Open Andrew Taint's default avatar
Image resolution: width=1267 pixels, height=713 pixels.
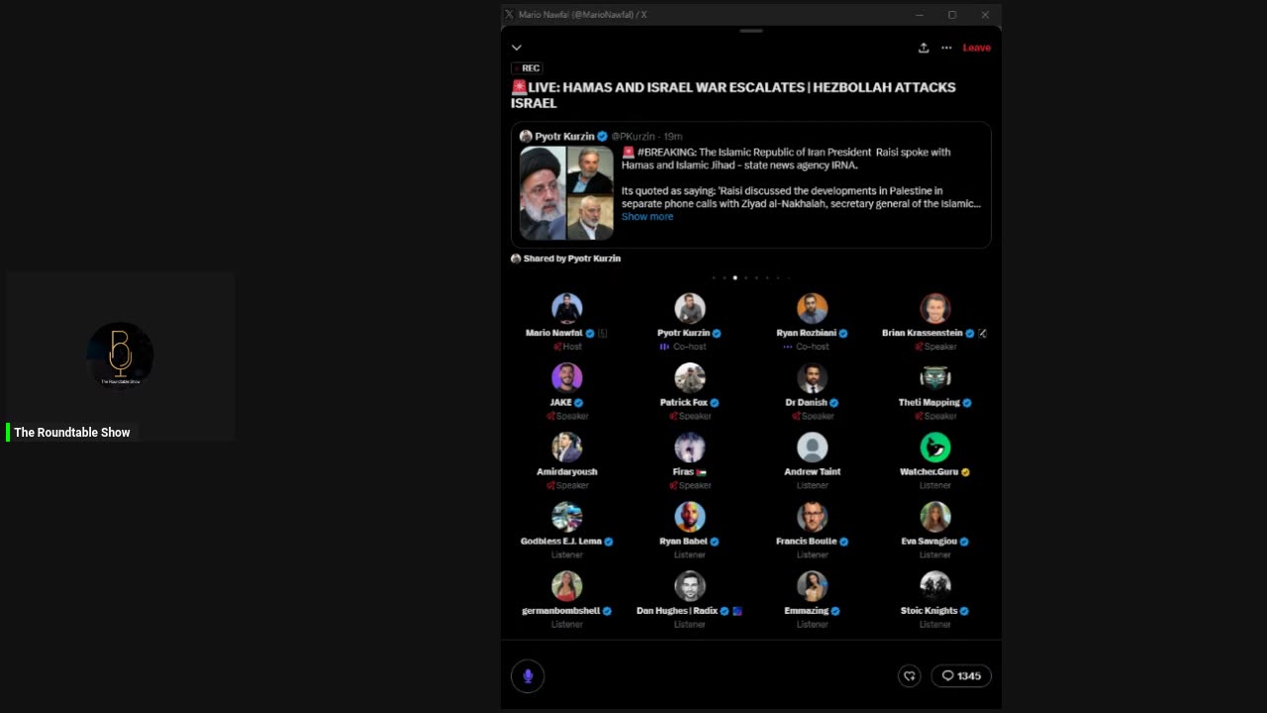[x=813, y=447]
